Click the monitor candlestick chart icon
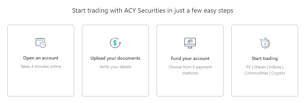The height and width of the screenshot is (103, 306). (190, 43)
